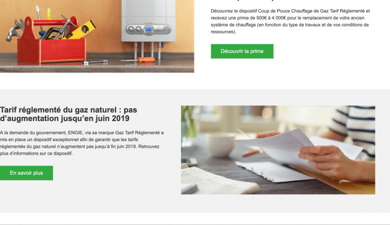390x225 pixels.
Task: Click the hammer beside the toolbox
Action: [x=14, y=32]
